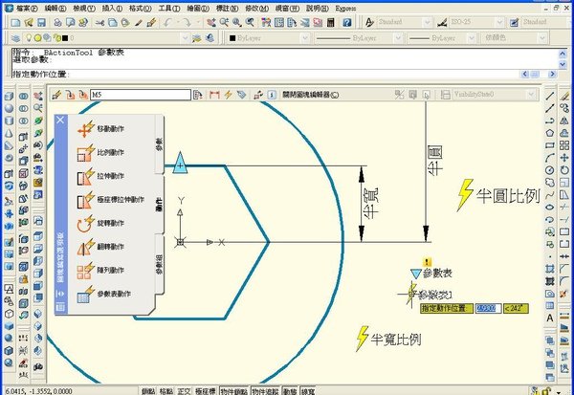This screenshot has width=574, height=395.
Task: Click the Save diskette icon
Action: (x=41, y=23)
